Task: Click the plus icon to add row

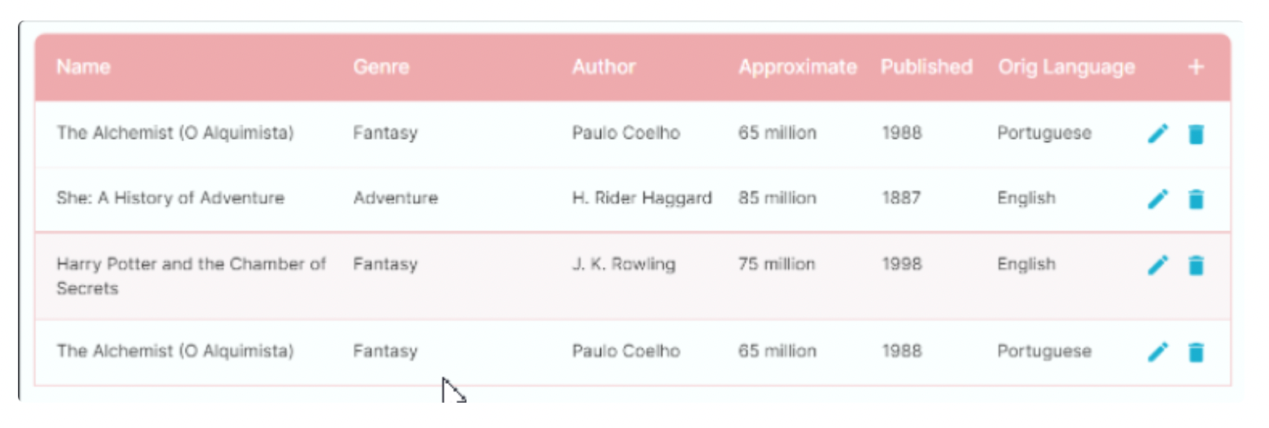Action: 1195,67
